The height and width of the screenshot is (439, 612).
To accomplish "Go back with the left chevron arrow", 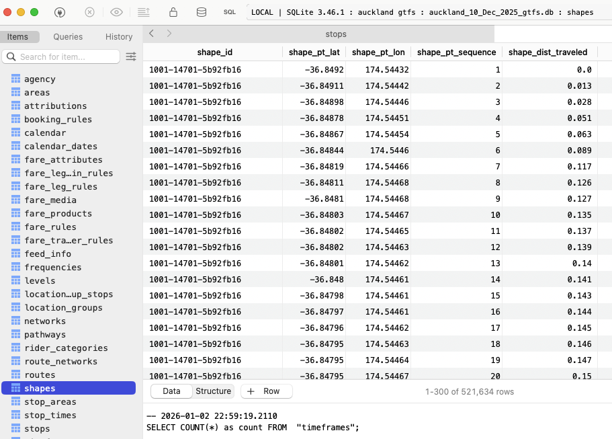I will point(152,34).
